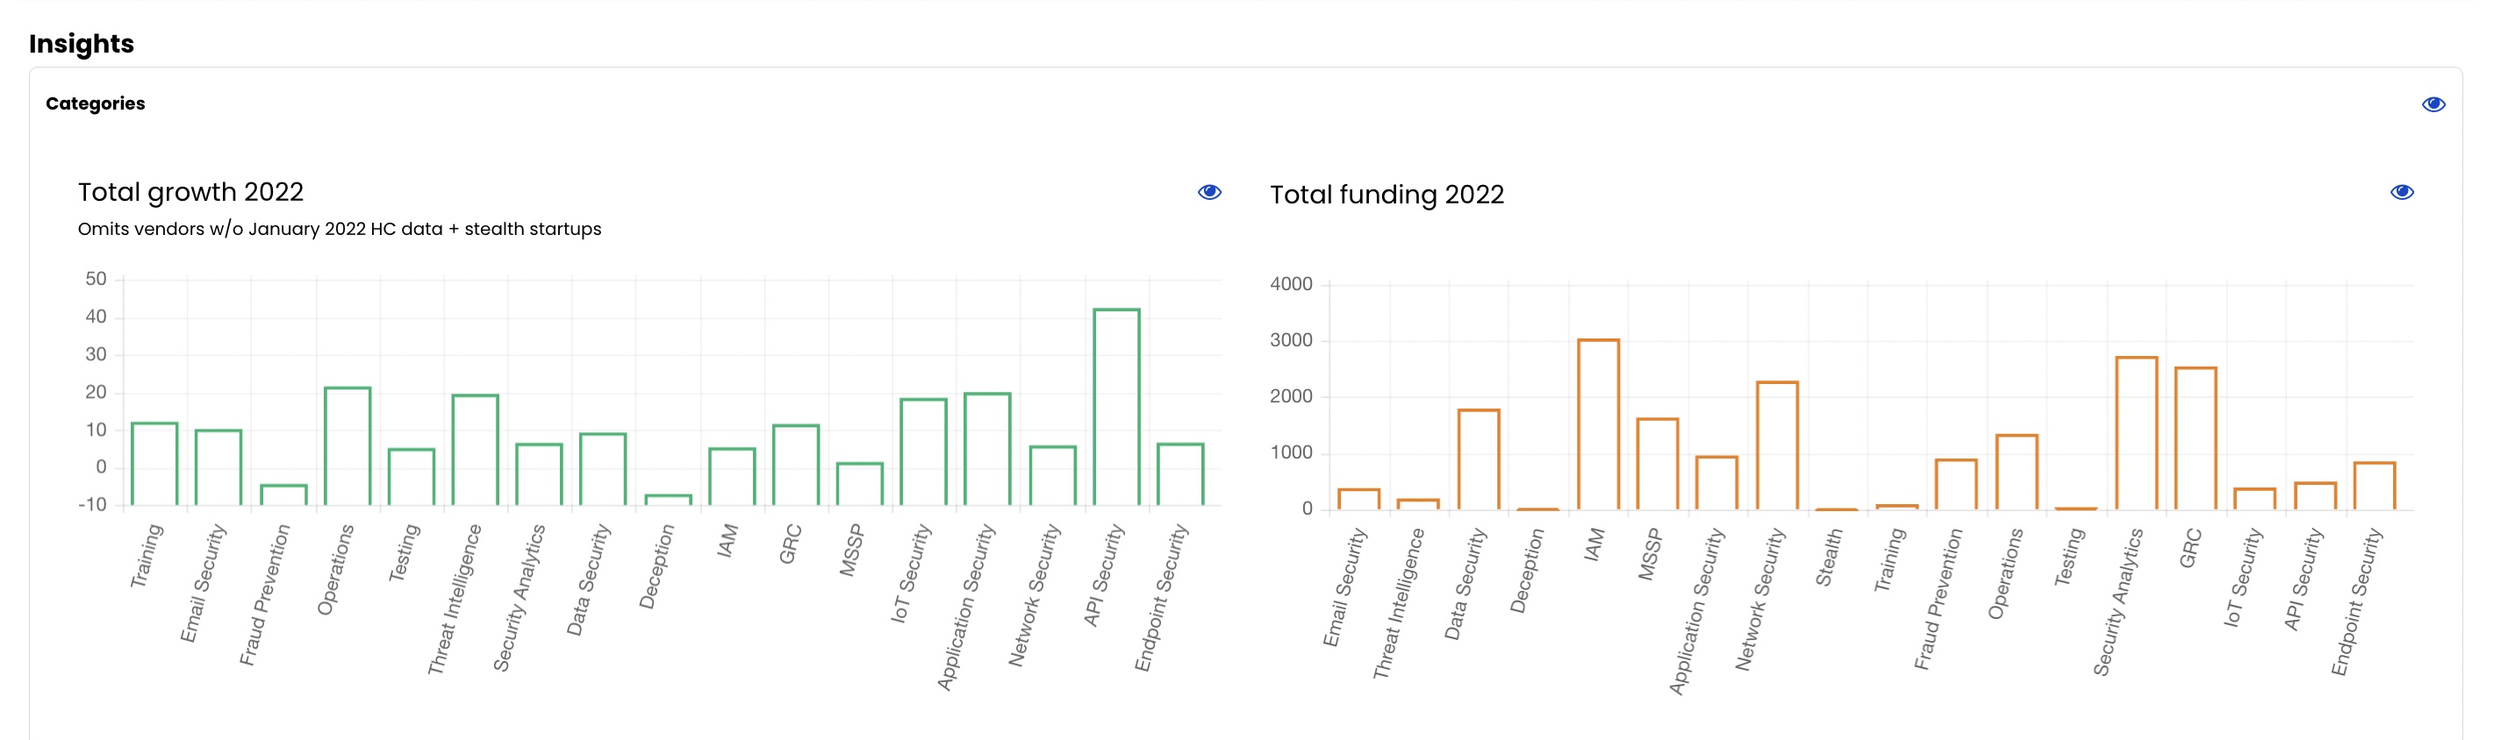Click the Application Security growth bar
Image resolution: width=2494 pixels, height=740 pixels.
[987, 448]
